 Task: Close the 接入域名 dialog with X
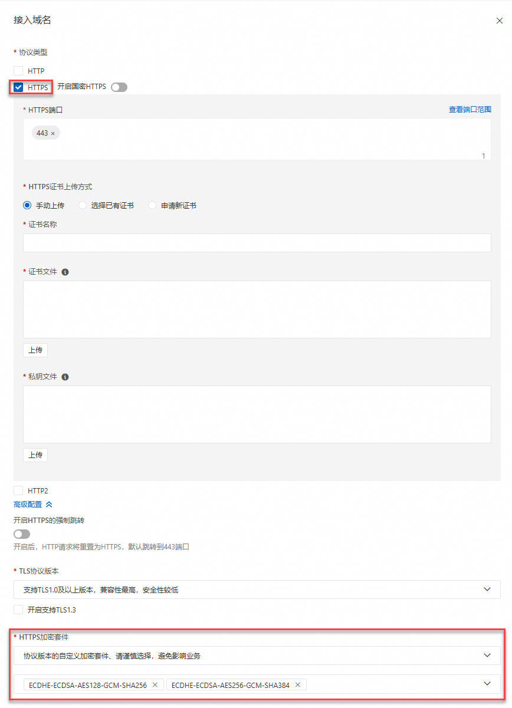pyautogui.click(x=500, y=21)
